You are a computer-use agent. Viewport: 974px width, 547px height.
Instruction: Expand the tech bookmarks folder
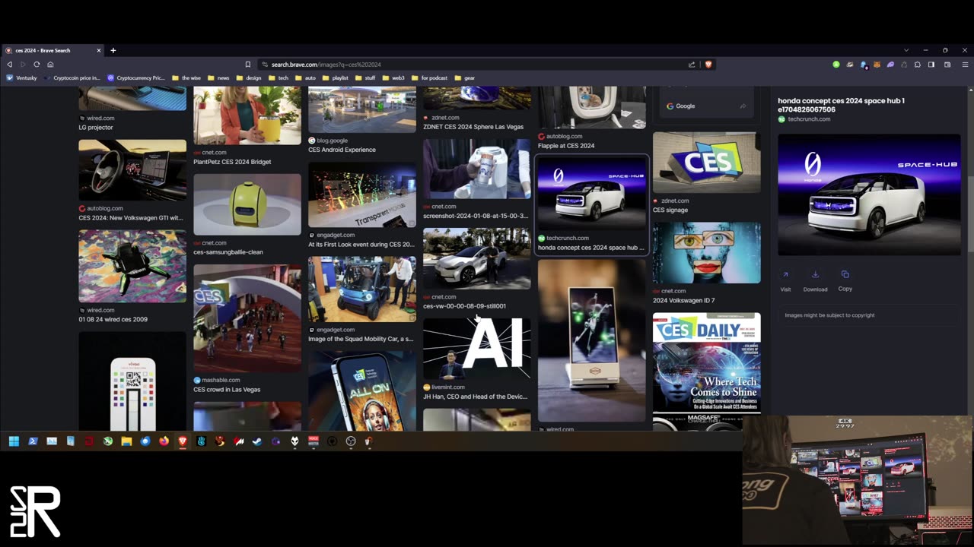click(278, 77)
